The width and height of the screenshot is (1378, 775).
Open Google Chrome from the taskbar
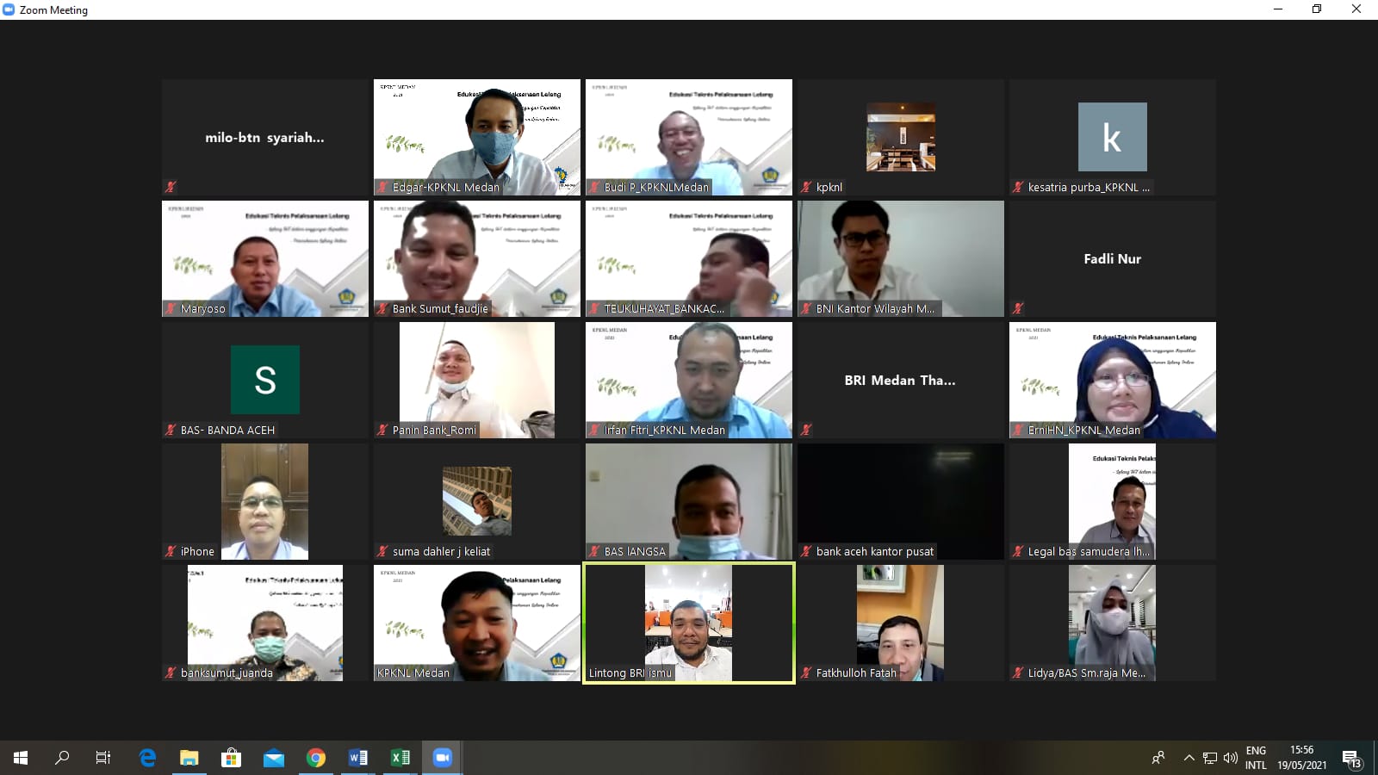coord(316,758)
